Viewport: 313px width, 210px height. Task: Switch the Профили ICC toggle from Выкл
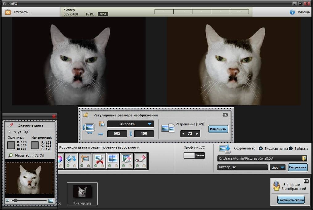click(194, 155)
